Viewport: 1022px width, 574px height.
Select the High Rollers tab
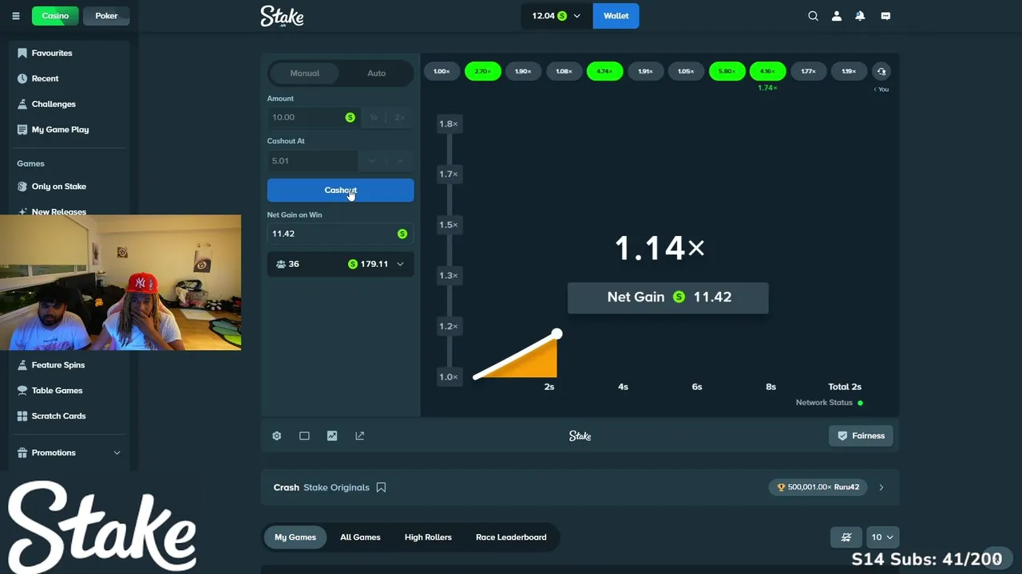pyautogui.click(x=428, y=537)
